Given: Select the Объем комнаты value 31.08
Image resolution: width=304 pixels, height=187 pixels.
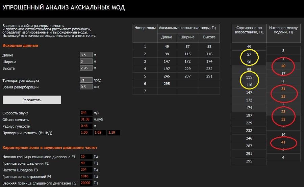Looking at the screenshot, I should coord(86,119).
